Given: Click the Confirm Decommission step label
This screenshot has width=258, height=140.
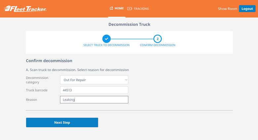Looking at the screenshot, I should [157, 45].
